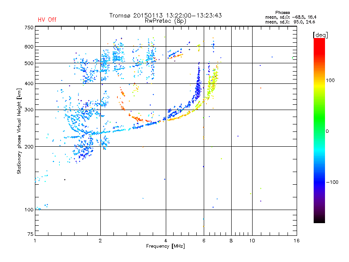The height and width of the screenshot is (262, 349).
Task: Click the x-axis '6' tick label
Action: tap(204, 241)
